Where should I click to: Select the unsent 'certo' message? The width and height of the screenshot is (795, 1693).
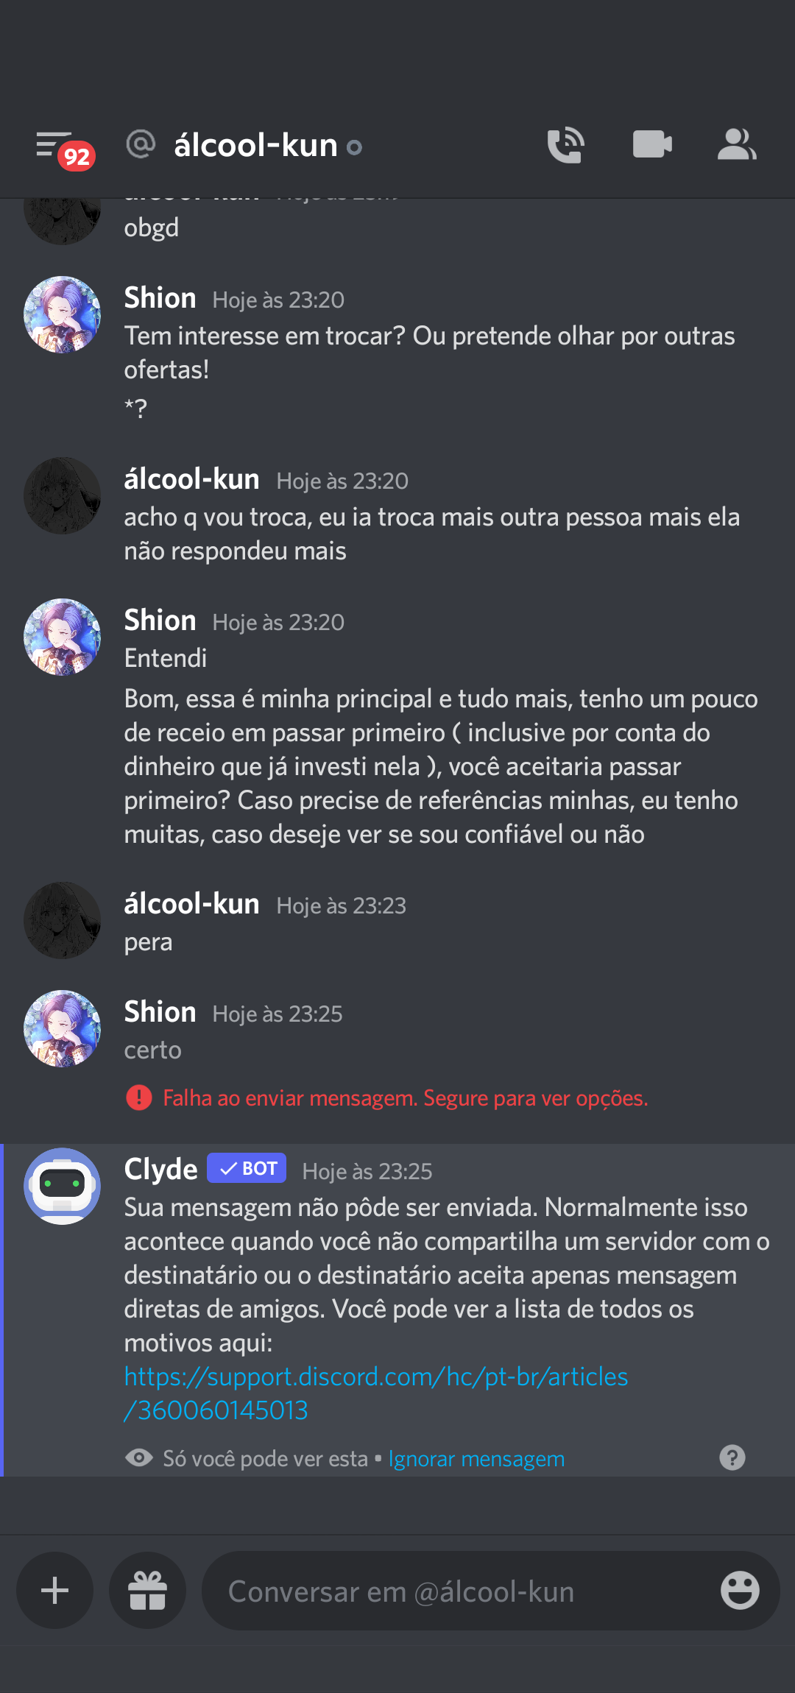point(152,1050)
